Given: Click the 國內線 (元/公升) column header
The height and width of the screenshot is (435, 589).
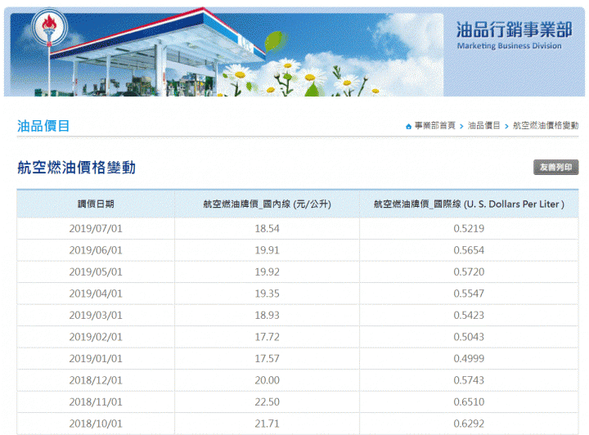Looking at the screenshot, I should (x=267, y=204).
